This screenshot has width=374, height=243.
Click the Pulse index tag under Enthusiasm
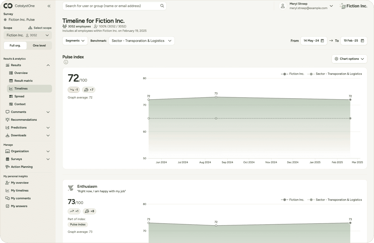click(x=78, y=225)
